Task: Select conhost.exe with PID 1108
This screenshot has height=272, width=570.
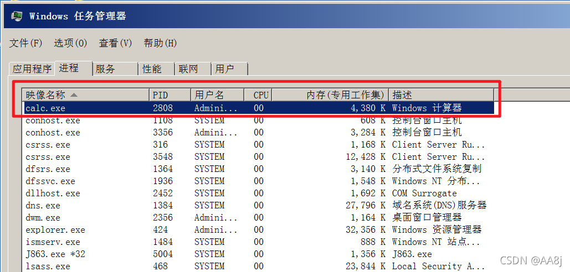Action: tap(259, 121)
